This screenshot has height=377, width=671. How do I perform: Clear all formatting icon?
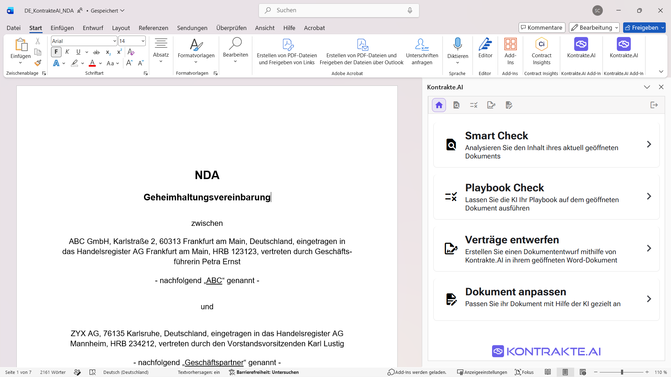pyautogui.click(x=131, y=52)
